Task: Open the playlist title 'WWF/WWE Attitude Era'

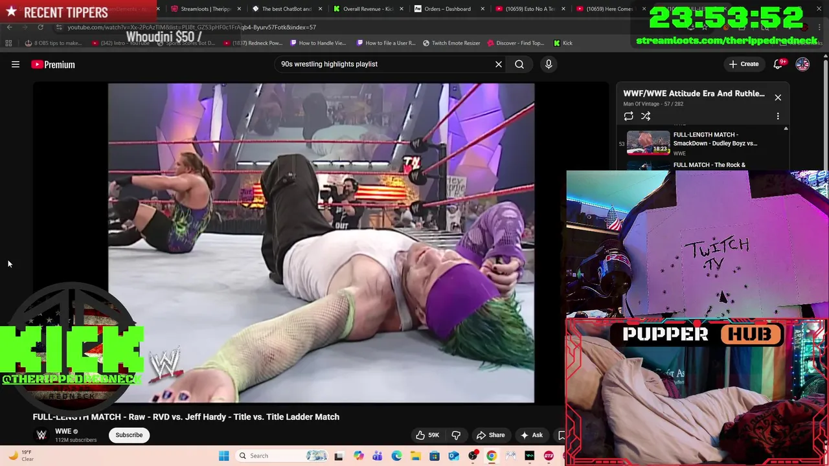Action: point(694,93)
